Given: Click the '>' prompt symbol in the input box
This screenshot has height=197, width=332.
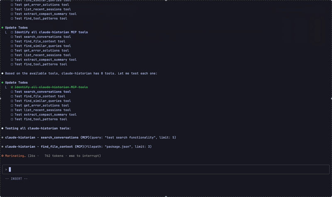Looking at the screenshot, I should coord(6,170).
